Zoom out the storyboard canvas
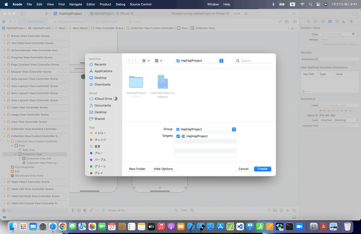This screenshot has width=361, height=234. pos(176,211)
